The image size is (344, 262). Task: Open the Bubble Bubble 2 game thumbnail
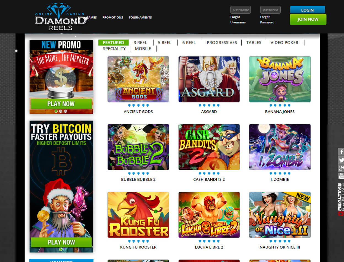click(x=138, y=147)
